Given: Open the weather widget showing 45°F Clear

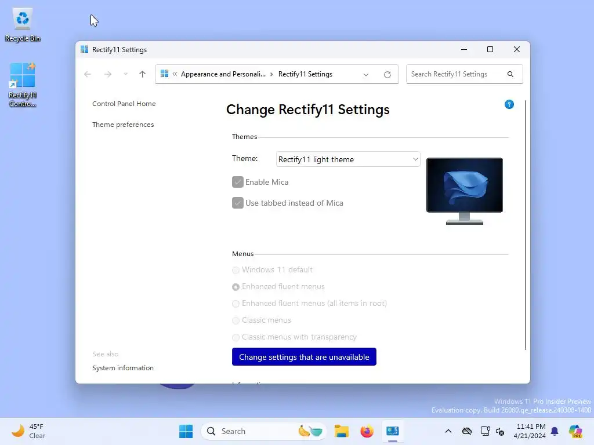Looking at the screenshot, I should 28,431.
